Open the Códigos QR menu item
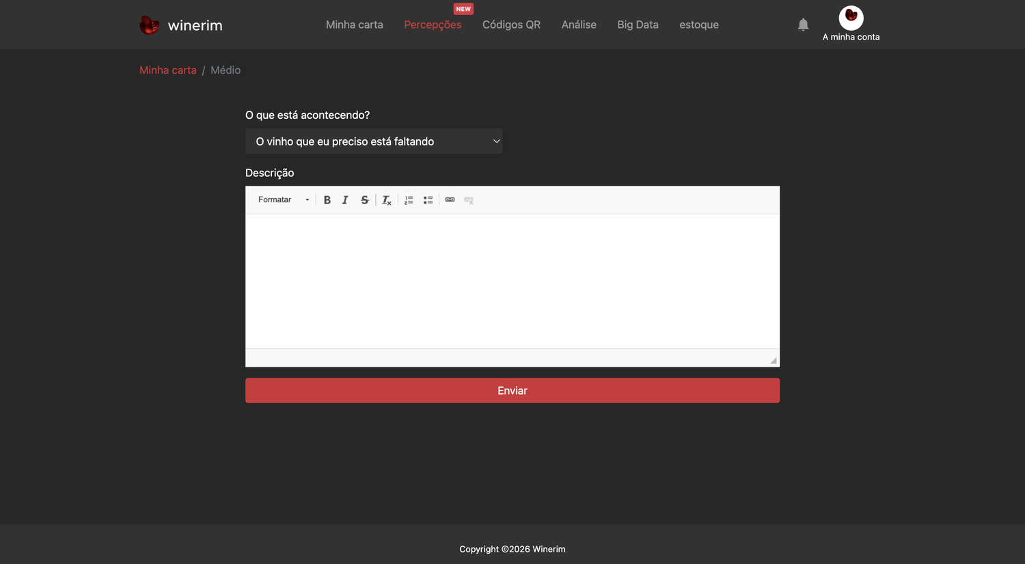 pyautogui.click(x=511, y=25)
